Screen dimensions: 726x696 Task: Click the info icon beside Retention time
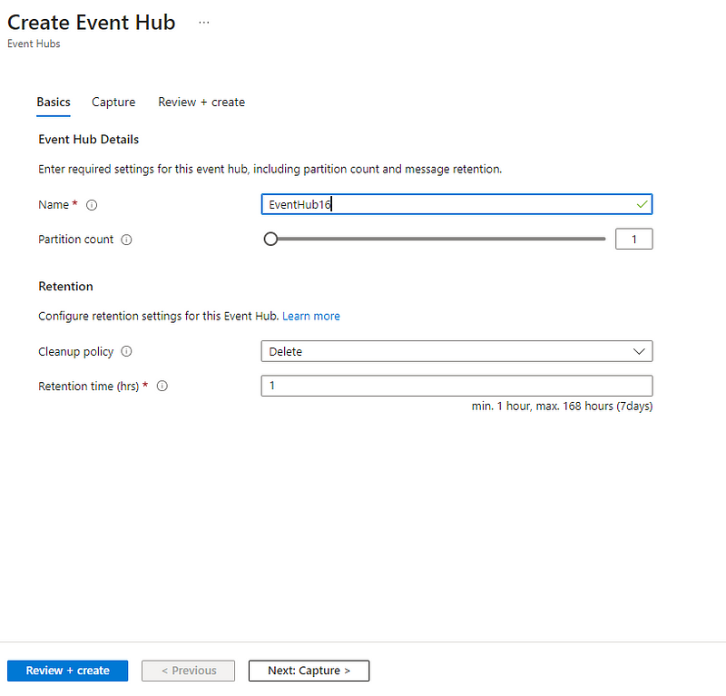click(x=162, y=386)
